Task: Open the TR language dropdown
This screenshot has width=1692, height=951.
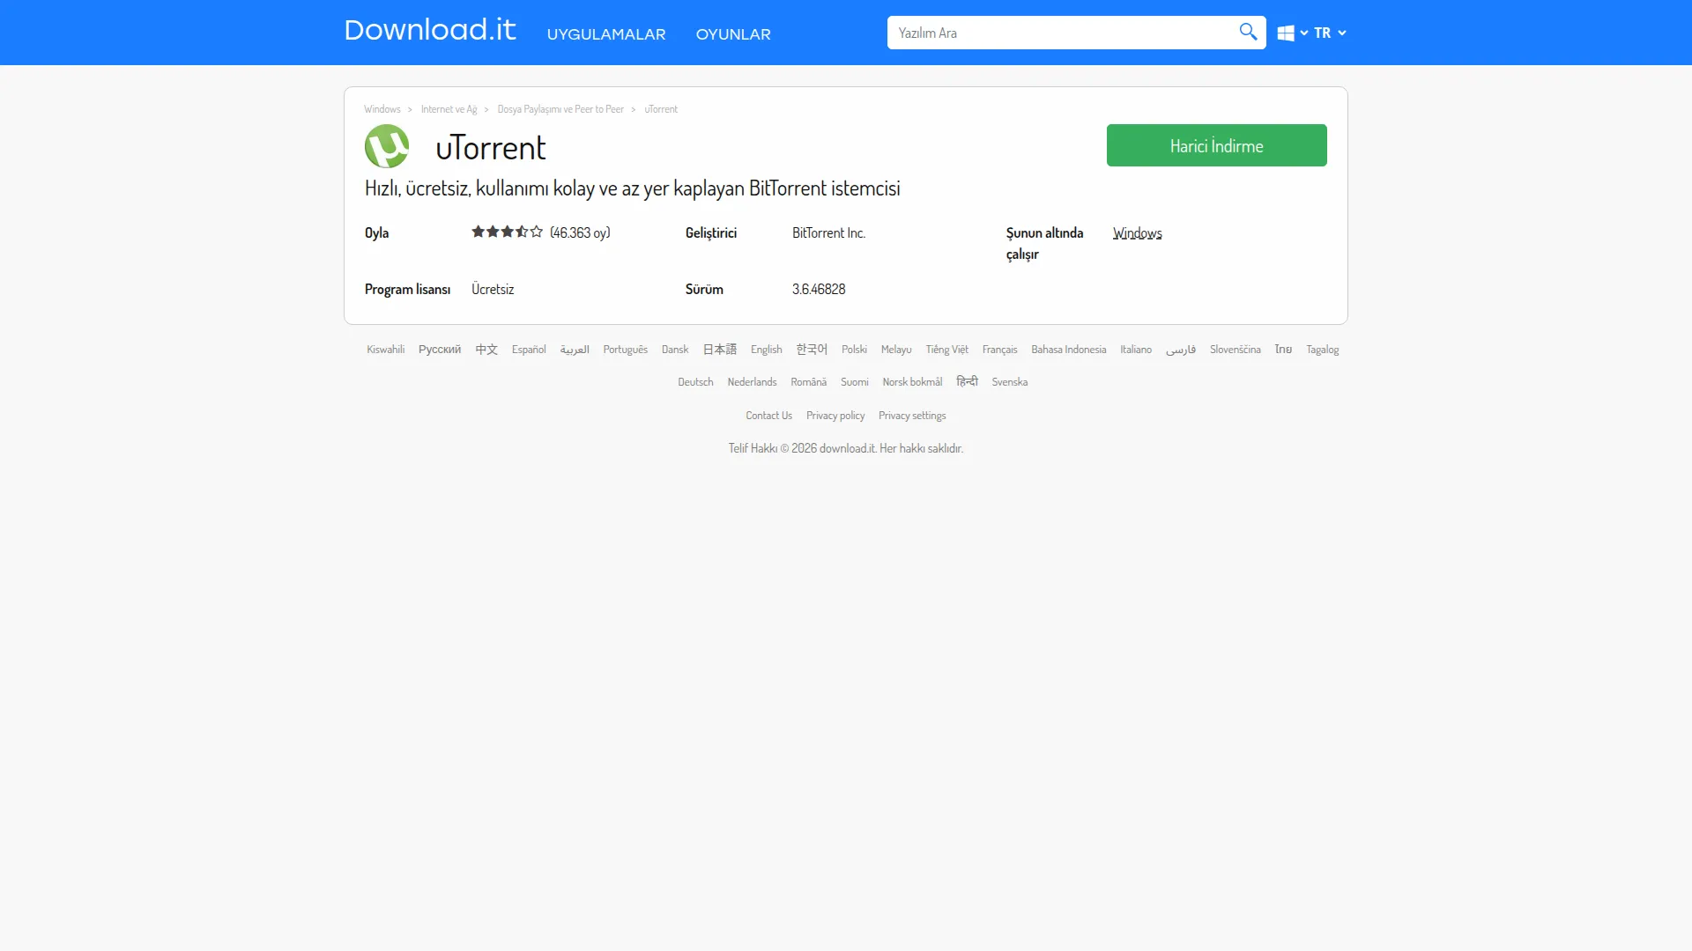Action: click(x=1330, y=33)
